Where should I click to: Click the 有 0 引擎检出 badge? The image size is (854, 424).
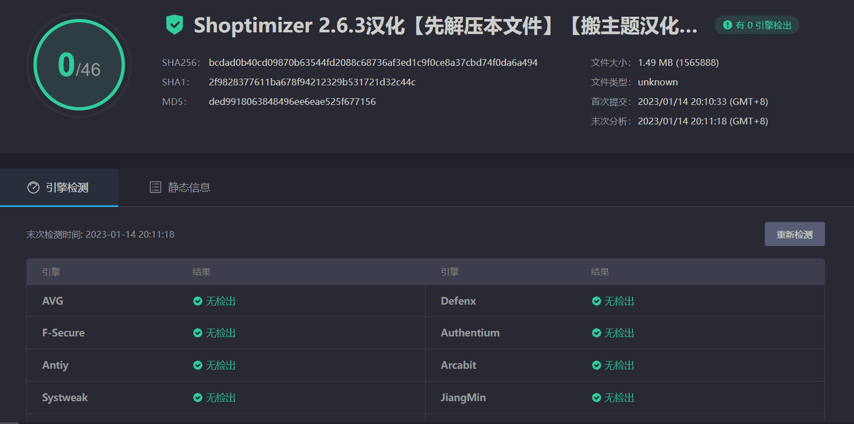tap(757, 25)
